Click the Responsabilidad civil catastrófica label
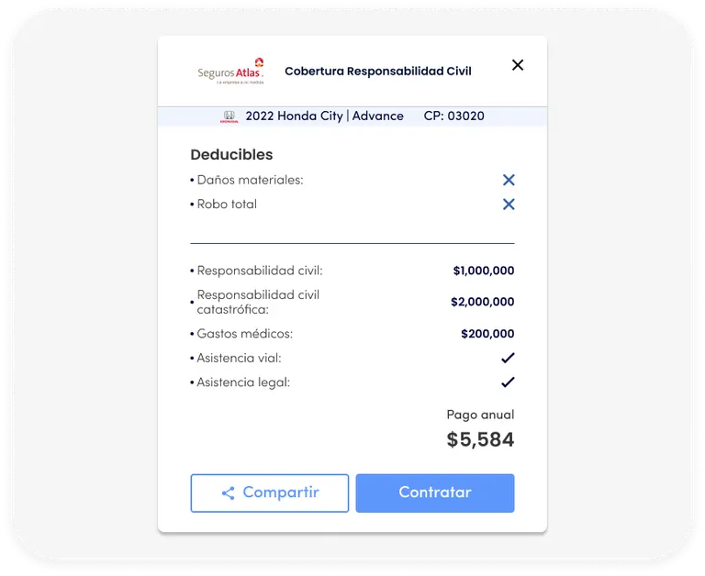Screen dimensions: 705x576 click(x=258, y=302)
